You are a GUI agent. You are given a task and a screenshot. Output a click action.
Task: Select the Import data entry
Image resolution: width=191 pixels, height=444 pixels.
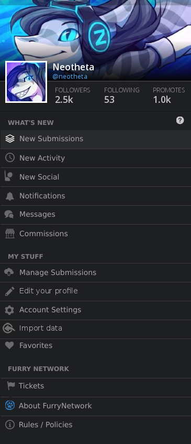click(x=95, y=329)
